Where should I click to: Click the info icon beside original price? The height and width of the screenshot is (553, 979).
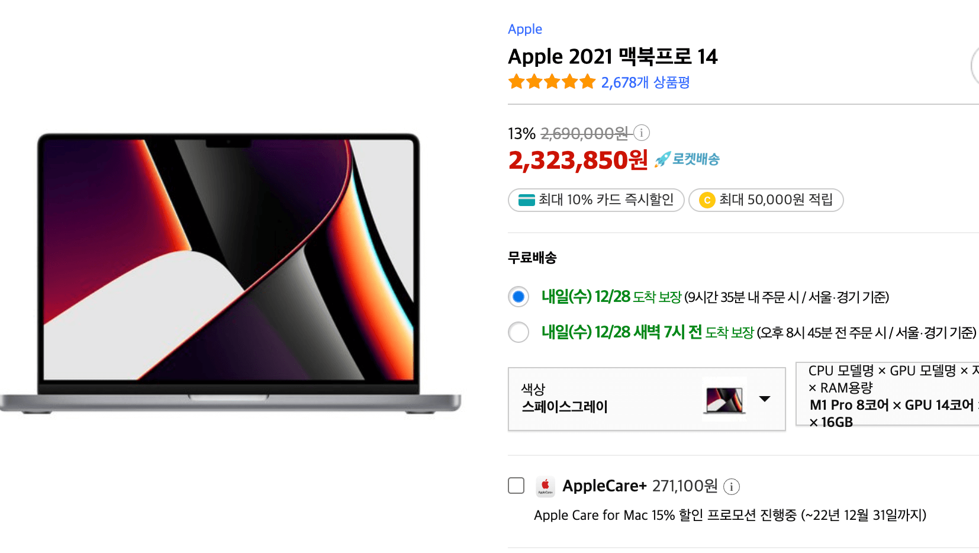point(642,133)
